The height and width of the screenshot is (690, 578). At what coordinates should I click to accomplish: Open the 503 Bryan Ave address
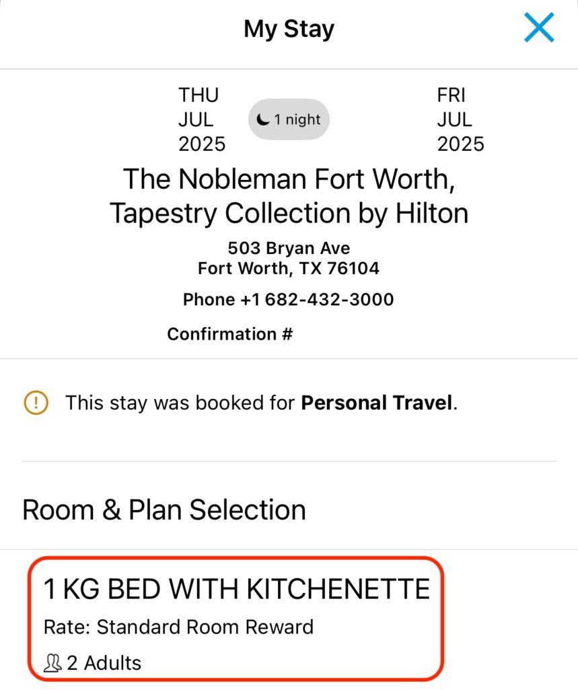point(289,248)
